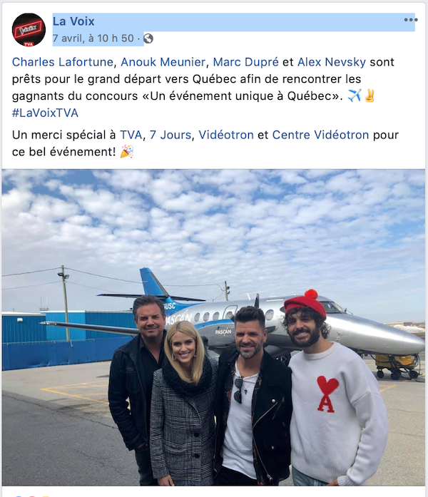Image resolution: width=428 pixels, height=497 pixels.
Task: Click the public audience globe icon
Action: point(148,39)
